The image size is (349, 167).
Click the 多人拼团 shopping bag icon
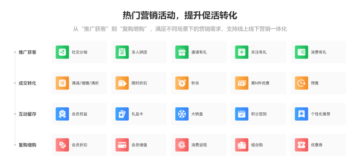[x=122, y=52]
